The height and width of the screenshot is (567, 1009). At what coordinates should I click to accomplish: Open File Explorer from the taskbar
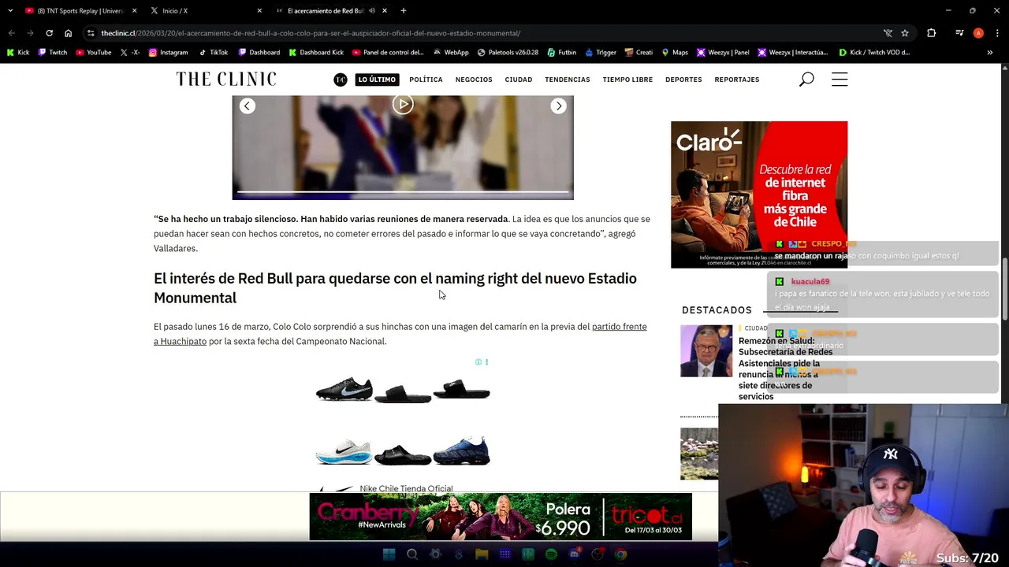click(x=482, y=554)
